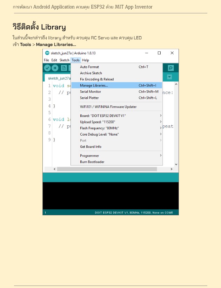Click the horizontal scrollbar right arrow
This screenshot has height=288, width=221.
click(x=172, y=169)
